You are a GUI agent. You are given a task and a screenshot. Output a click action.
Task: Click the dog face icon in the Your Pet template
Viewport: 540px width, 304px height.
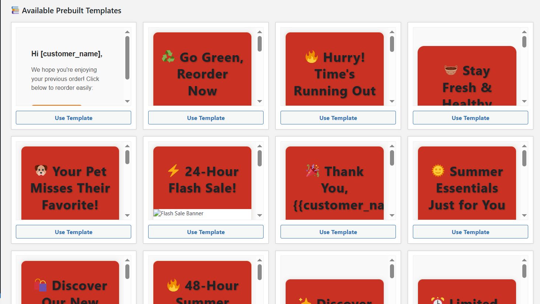(41, 170)
